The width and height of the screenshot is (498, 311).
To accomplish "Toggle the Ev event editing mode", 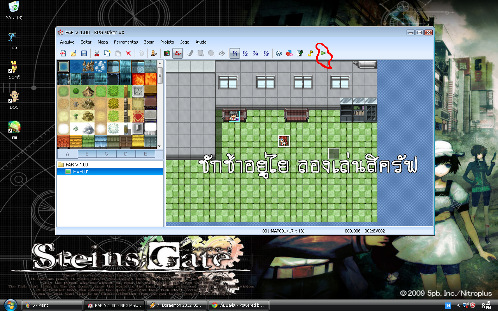I will [178, 53].
